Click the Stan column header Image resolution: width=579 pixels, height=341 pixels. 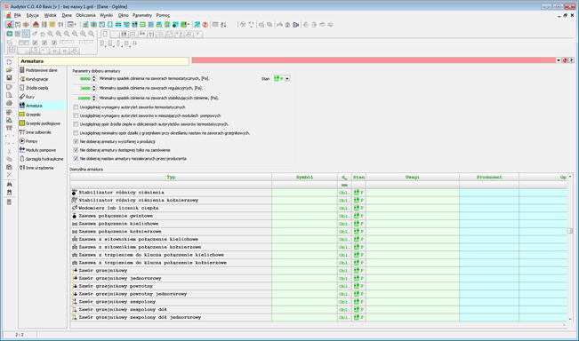(358, 177)
